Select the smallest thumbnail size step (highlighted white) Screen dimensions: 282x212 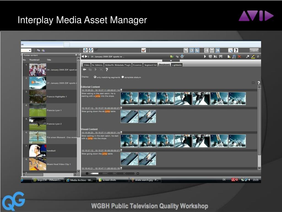[94, 173]
